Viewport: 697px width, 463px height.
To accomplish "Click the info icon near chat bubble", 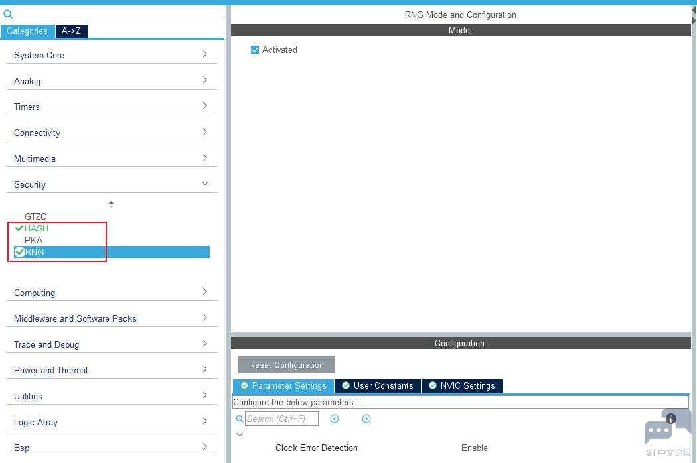I will point(670,418).
